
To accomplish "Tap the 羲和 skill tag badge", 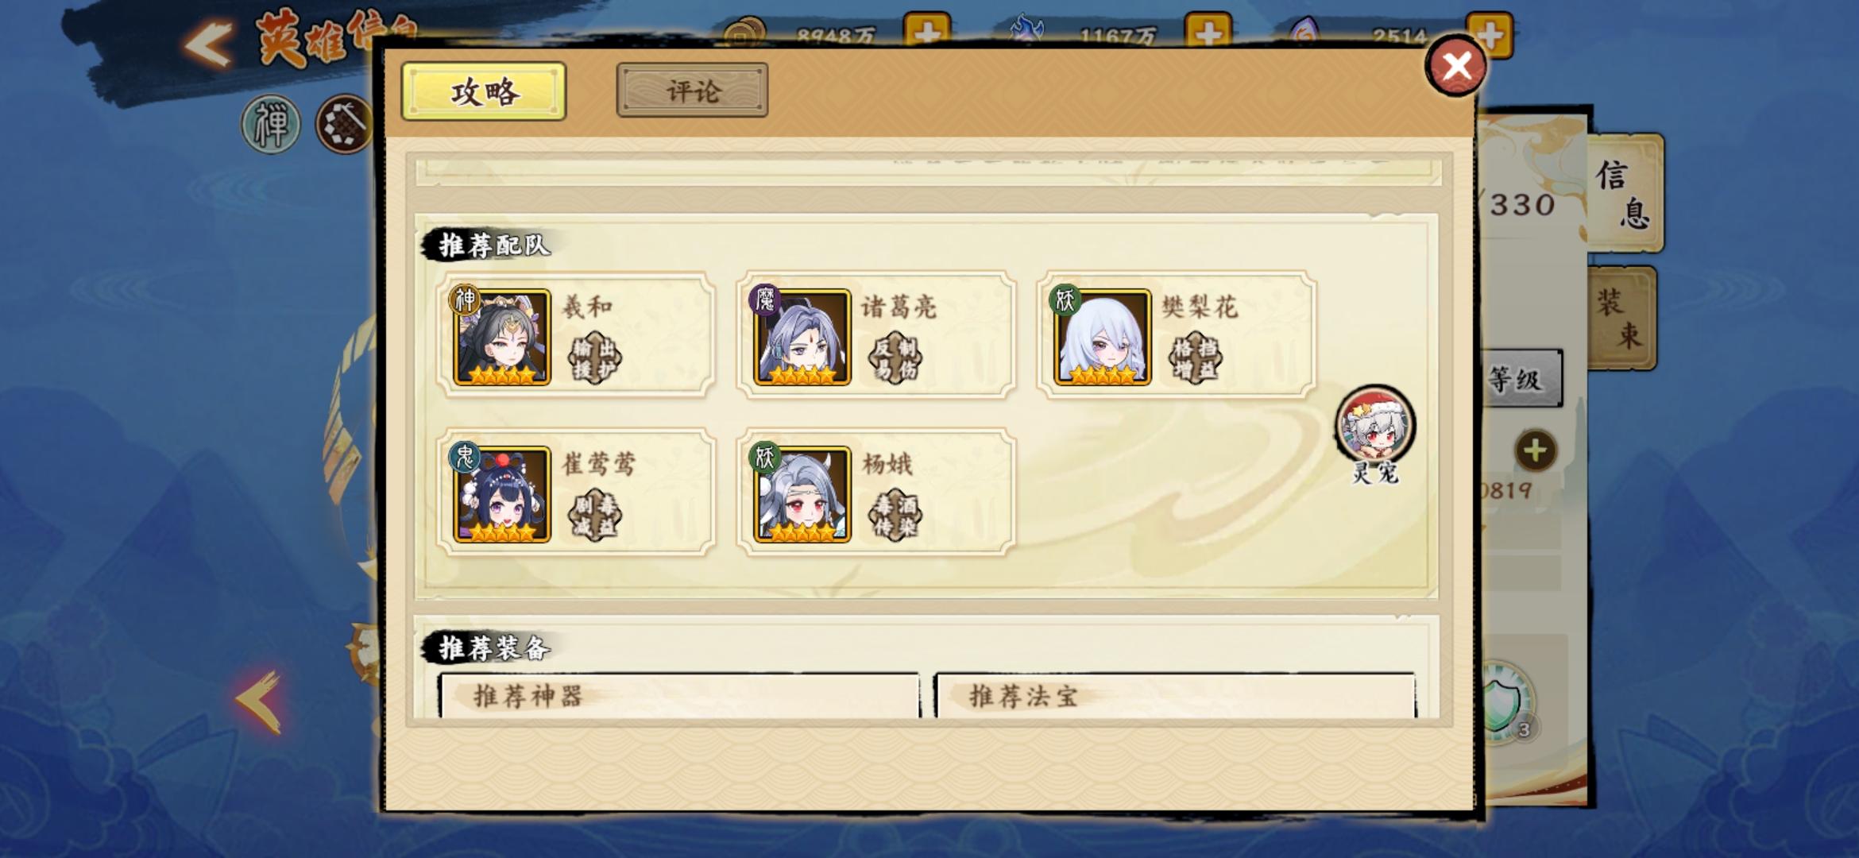I will (x=595, y=358).
